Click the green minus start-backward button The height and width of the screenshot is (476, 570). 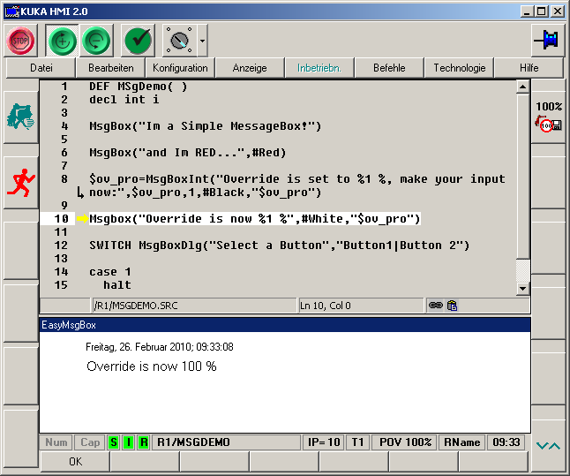point(97,40)
